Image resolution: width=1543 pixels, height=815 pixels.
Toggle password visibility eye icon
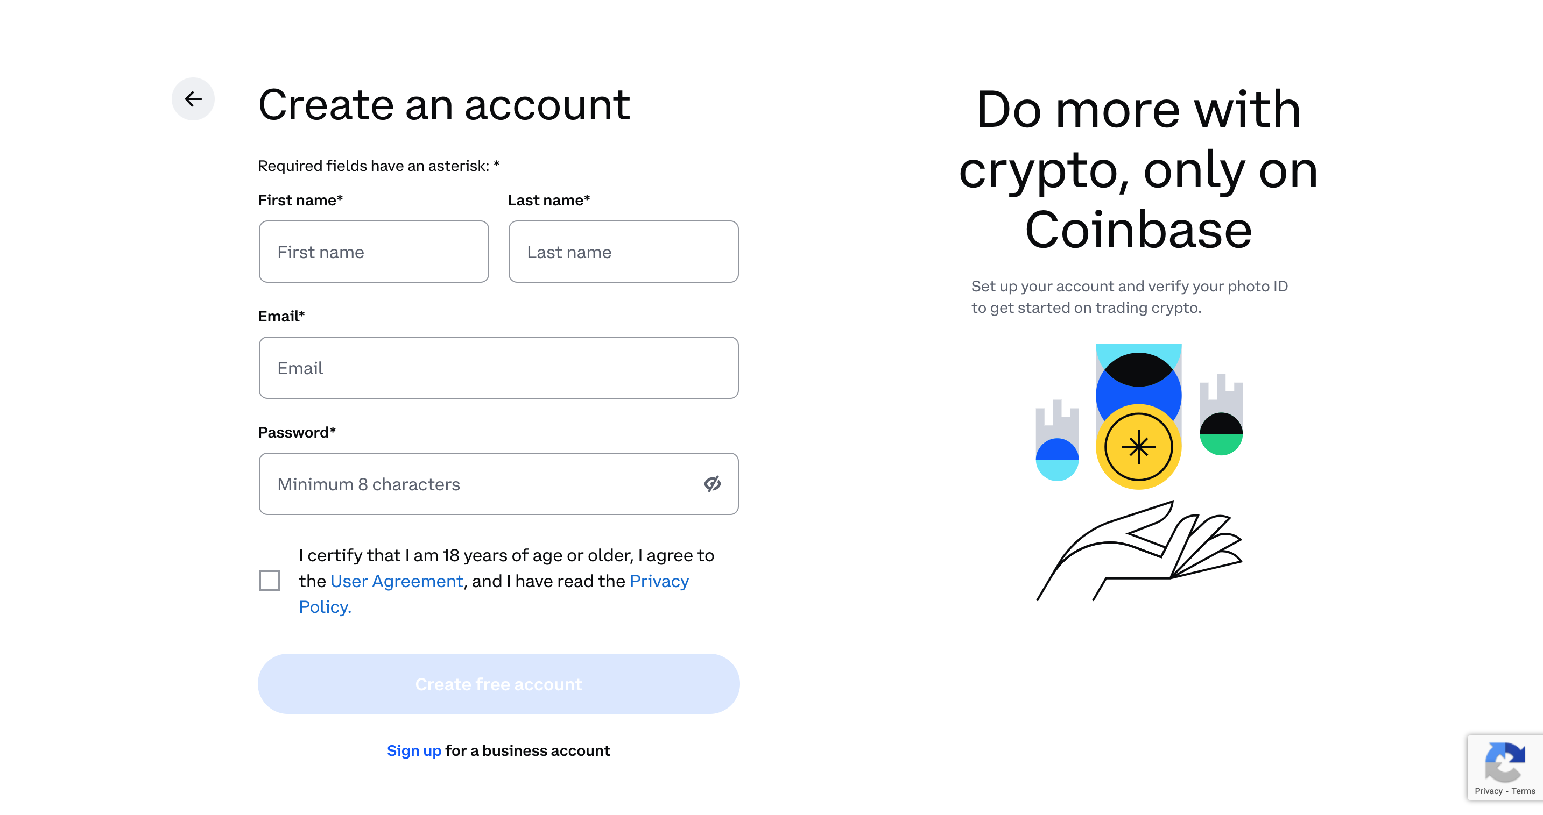point(711,483)
